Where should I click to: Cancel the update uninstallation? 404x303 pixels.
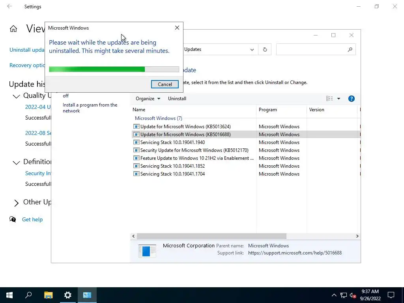[165, 84]
